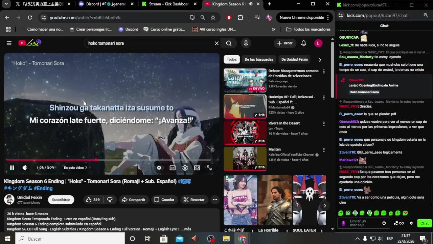Toggle subtitles closed captions button
Viewport: 433px width, 244px height.
(x=173, y=168)
